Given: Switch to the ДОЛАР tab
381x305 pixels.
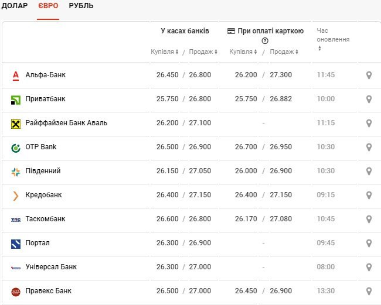Looking at the screenshot, I should [15, 6].
